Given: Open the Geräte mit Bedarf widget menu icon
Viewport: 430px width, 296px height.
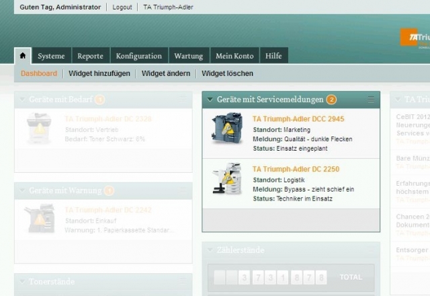Looking at the screenshot, I should click(183, 99).
